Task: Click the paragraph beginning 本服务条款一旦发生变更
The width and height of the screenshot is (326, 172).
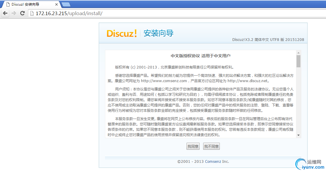Action: click(x=201, y=127)
